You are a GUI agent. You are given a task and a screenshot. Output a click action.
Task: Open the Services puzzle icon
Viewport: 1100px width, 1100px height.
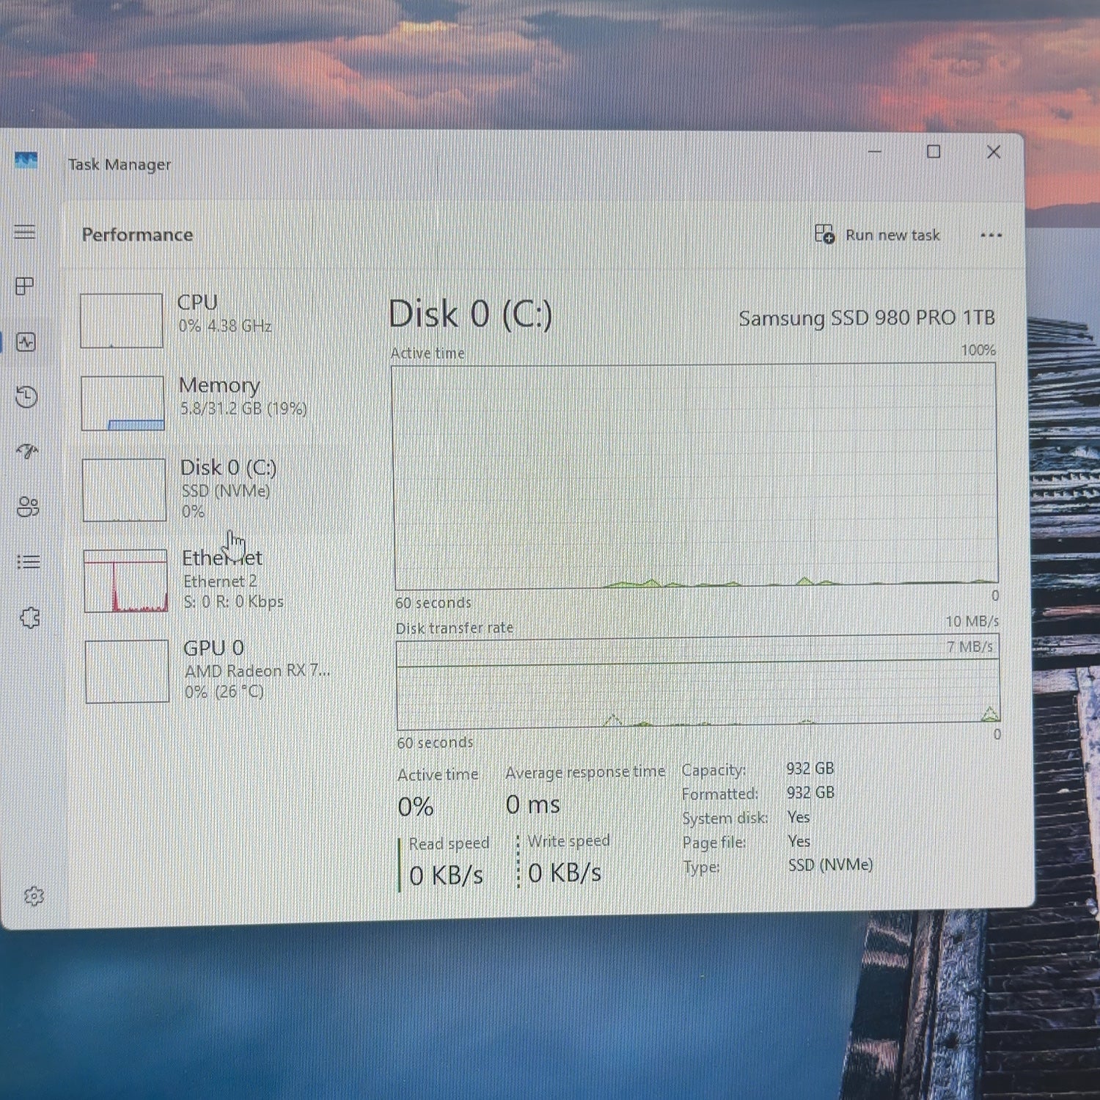30,617
